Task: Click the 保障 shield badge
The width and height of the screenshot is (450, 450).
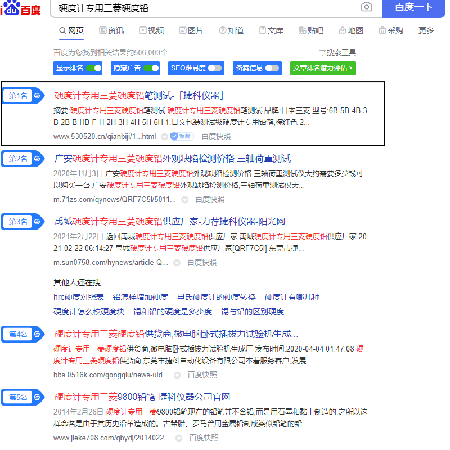Action: tap(182, 137)
